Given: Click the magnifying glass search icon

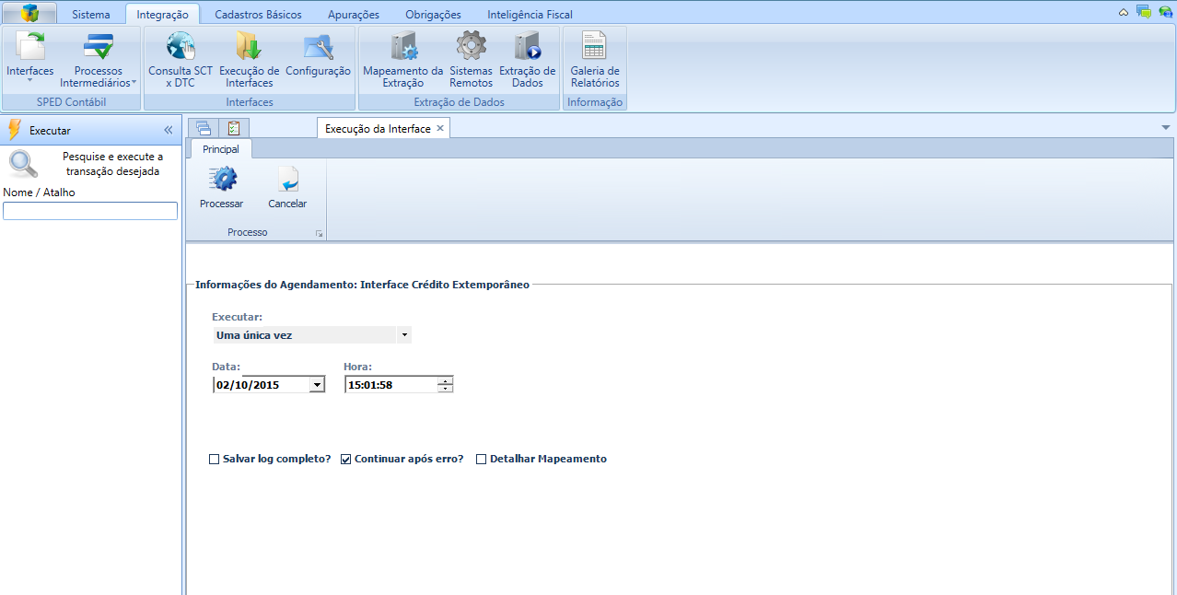Looking at the screenshot, I should coord(23,164).
